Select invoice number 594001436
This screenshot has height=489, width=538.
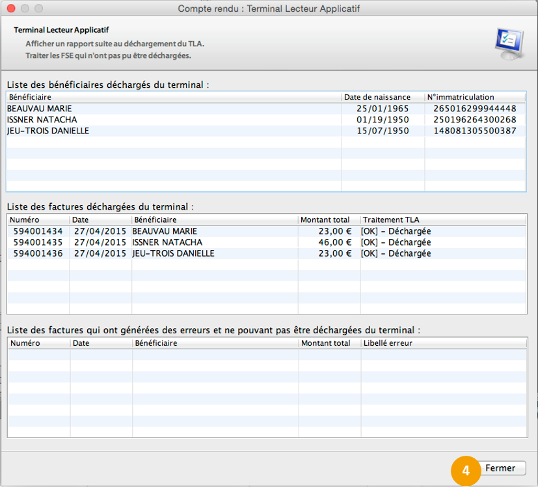(36, 253)
